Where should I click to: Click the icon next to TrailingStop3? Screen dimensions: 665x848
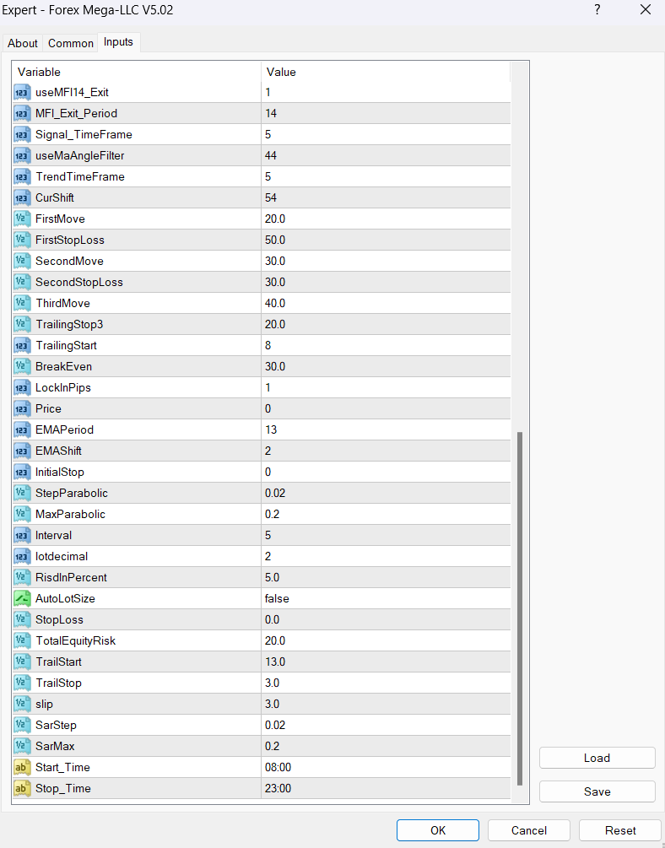coord(22,325)
